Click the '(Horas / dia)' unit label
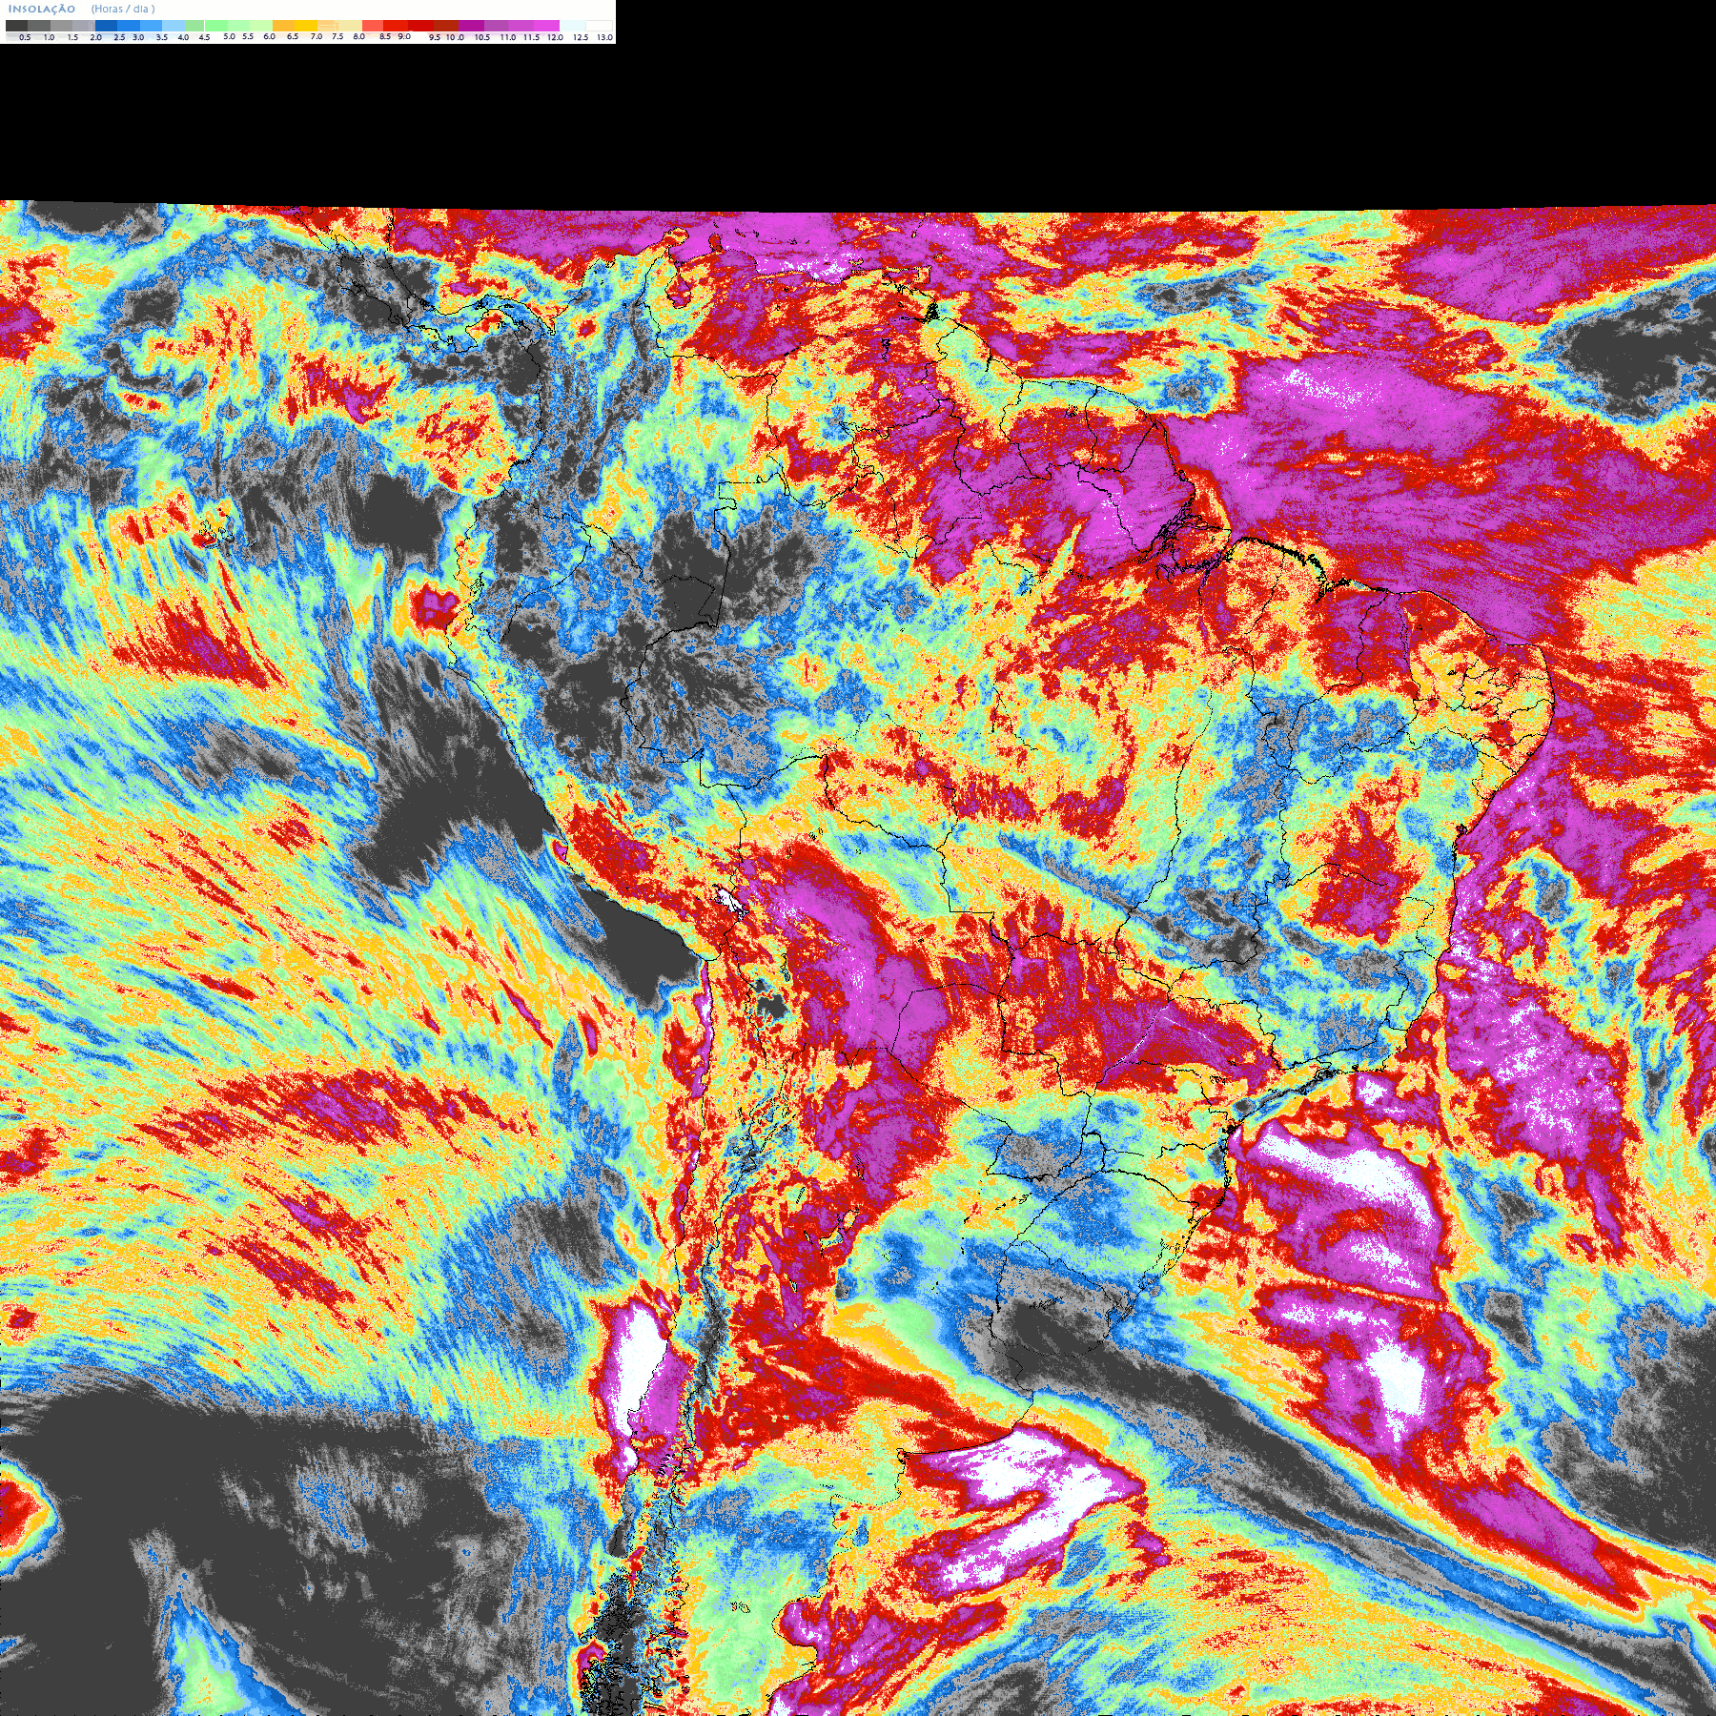1716x1716 pixels. [123, 9]
